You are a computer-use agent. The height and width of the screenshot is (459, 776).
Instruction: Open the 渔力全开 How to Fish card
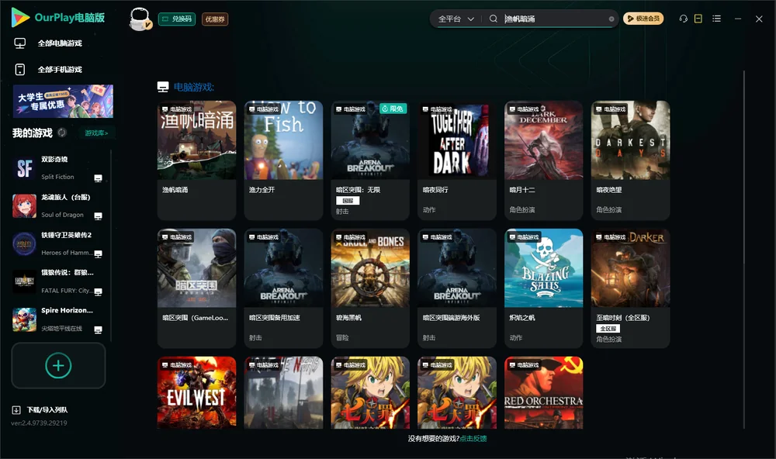(283, 160)
